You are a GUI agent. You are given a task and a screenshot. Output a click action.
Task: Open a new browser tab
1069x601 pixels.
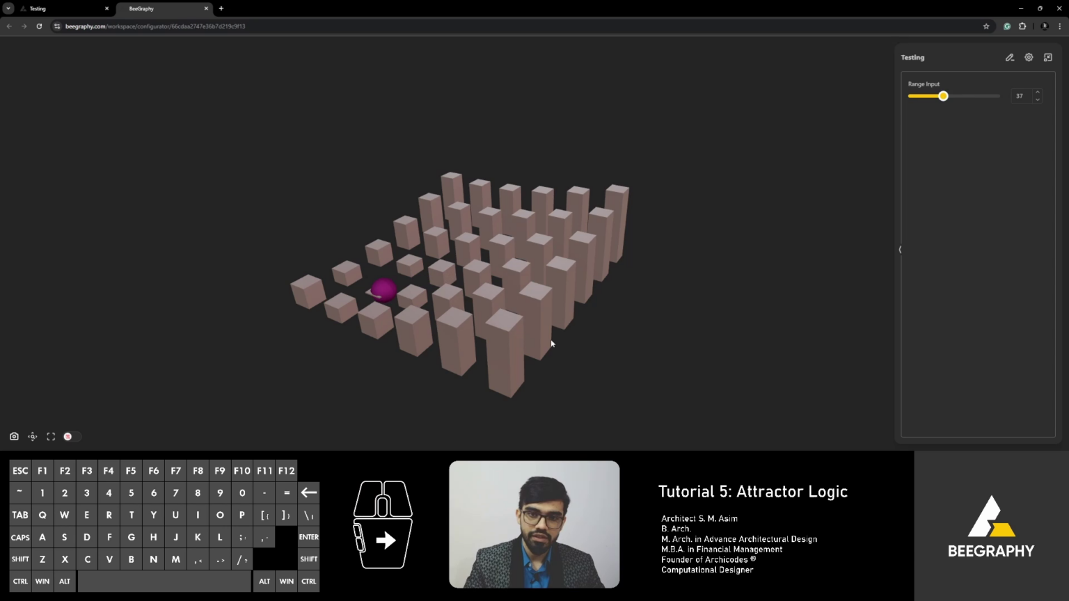click(221, 8)
